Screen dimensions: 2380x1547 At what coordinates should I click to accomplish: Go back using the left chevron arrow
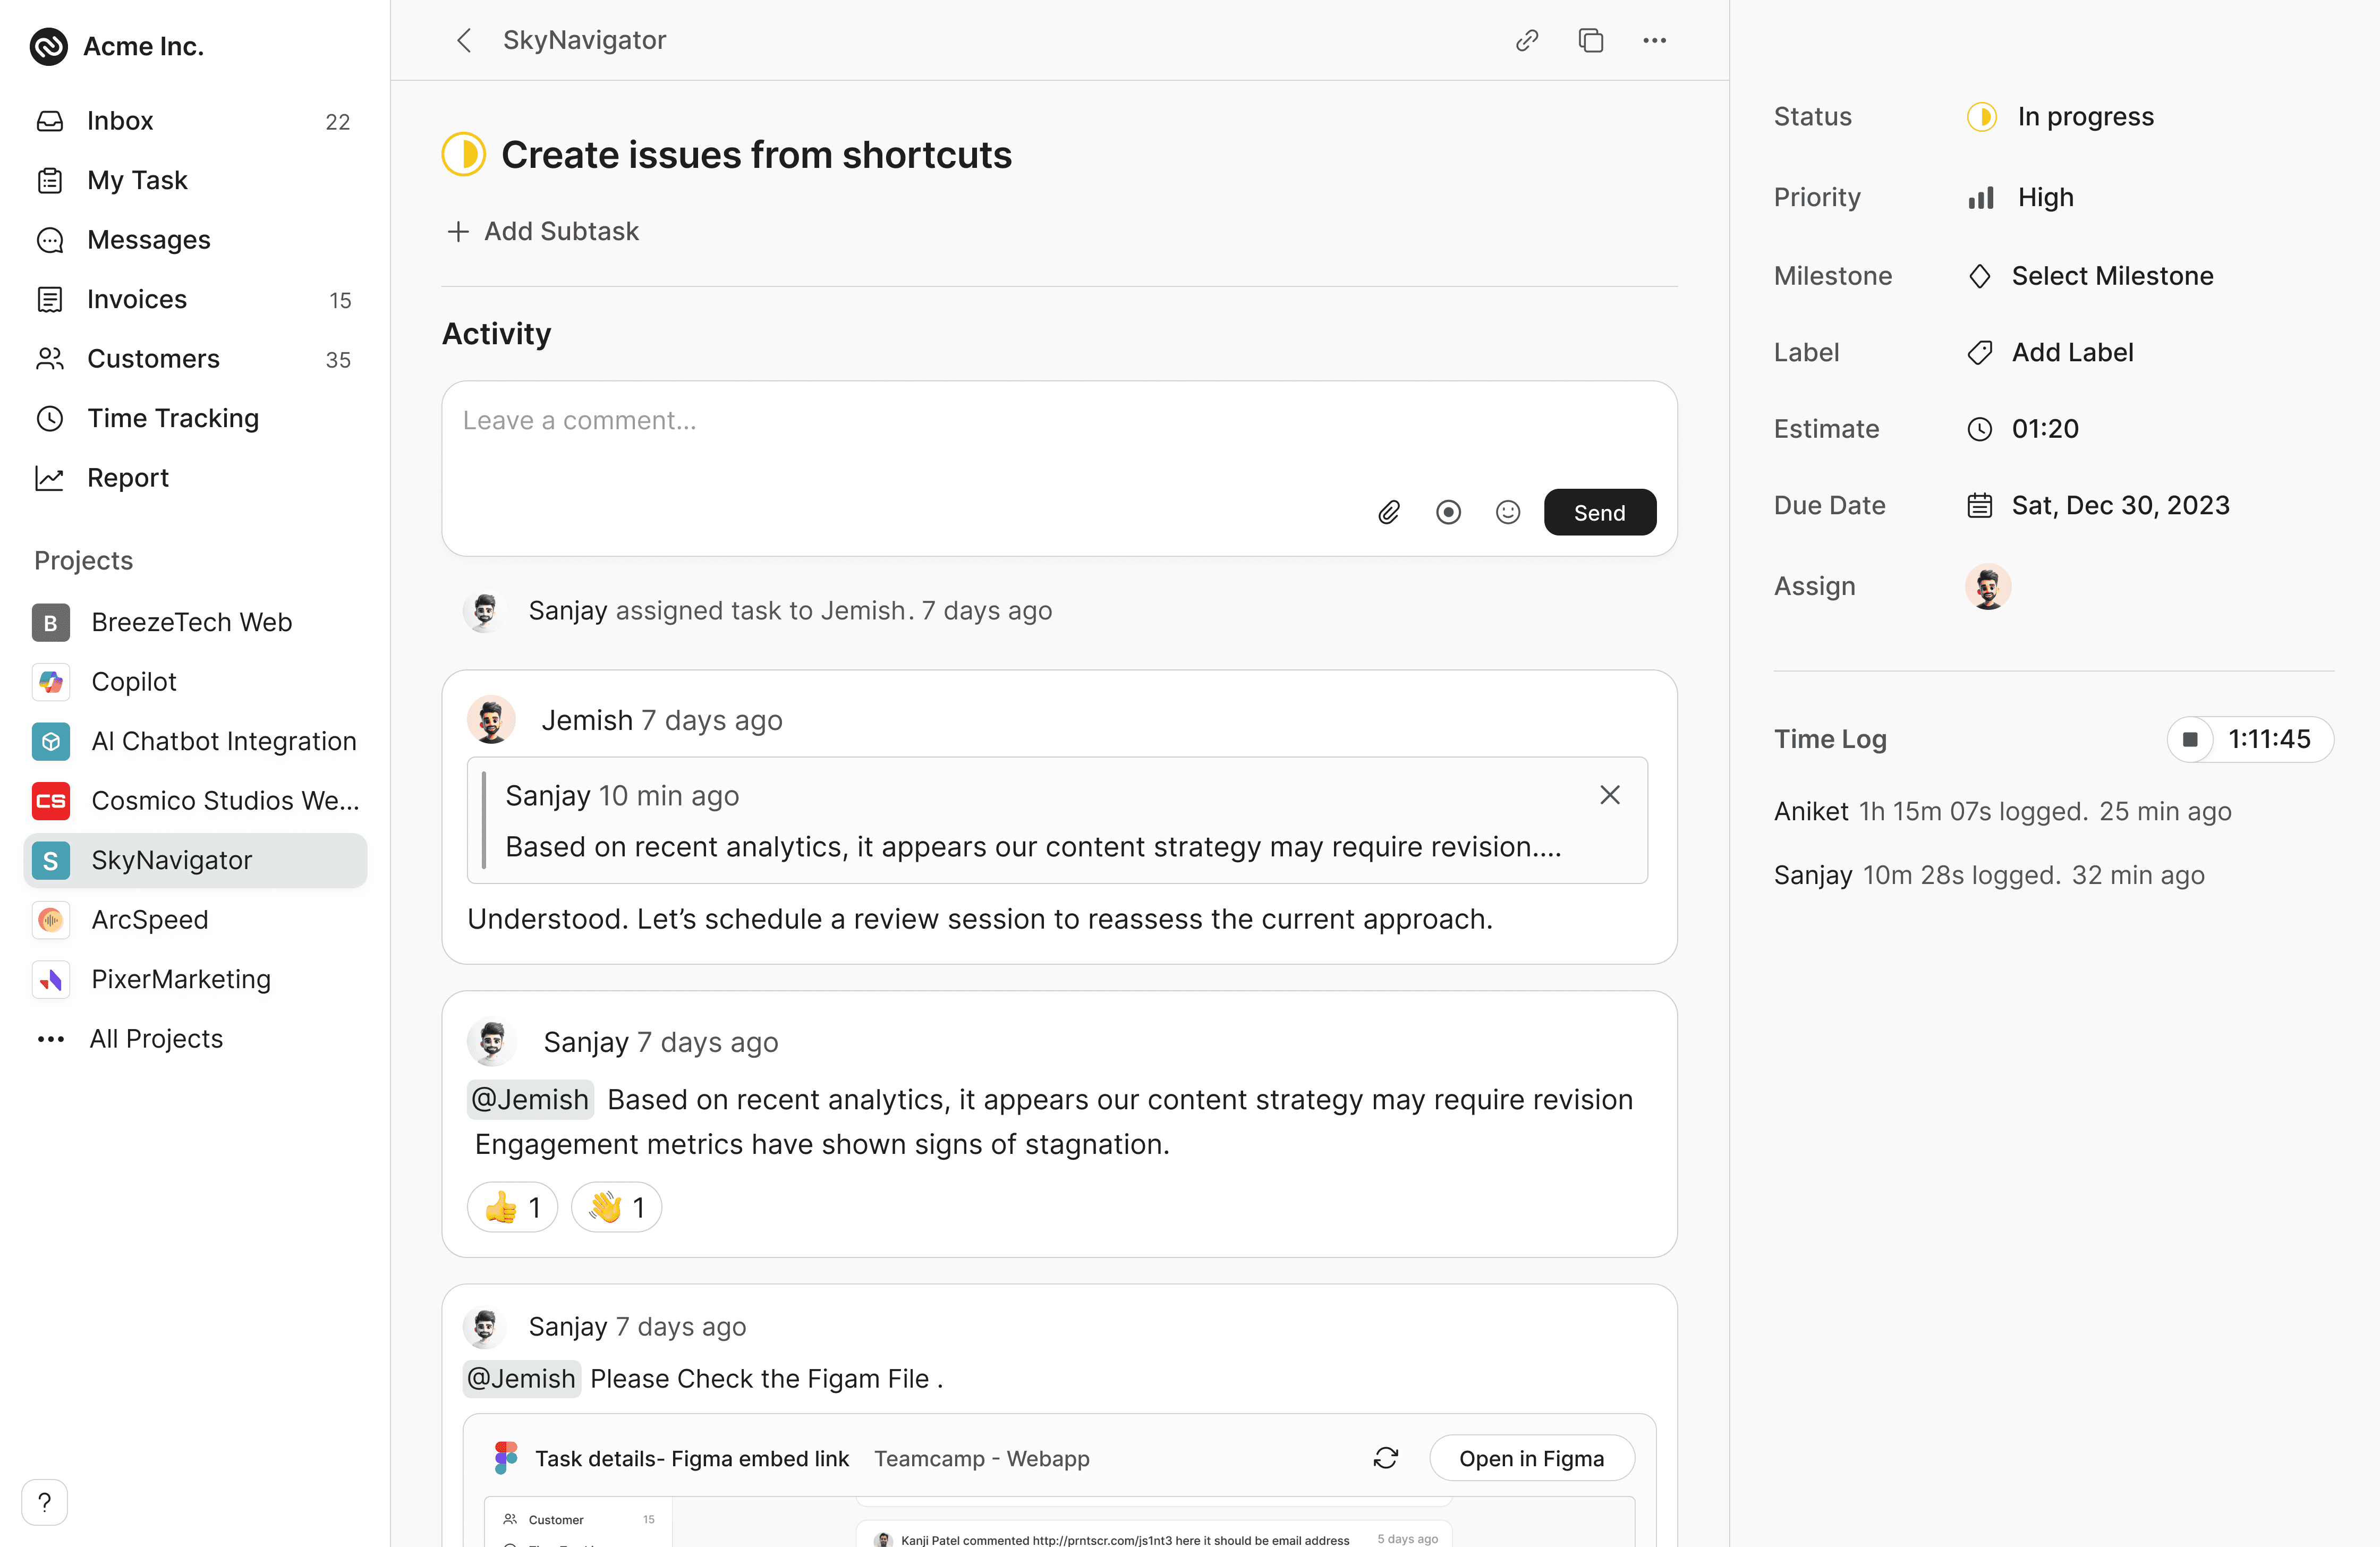[463, 40]
